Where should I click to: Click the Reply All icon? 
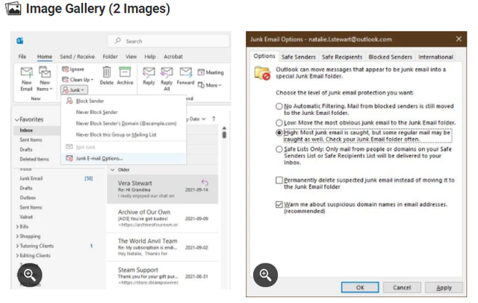[167, 72]
